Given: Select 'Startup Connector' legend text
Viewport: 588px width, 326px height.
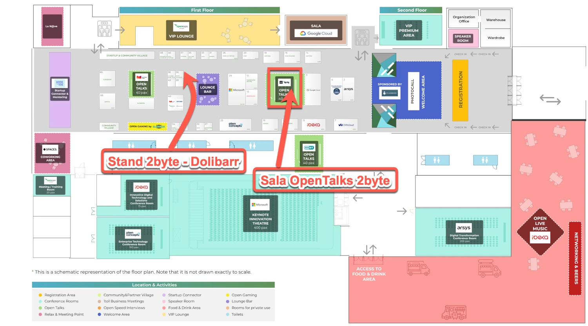Looking at the screenshot, I should pos(185,295).
